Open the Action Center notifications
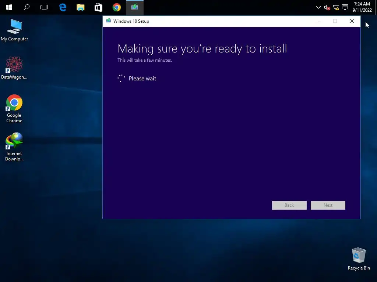This screenshot has width=377, height=282. 345,7
